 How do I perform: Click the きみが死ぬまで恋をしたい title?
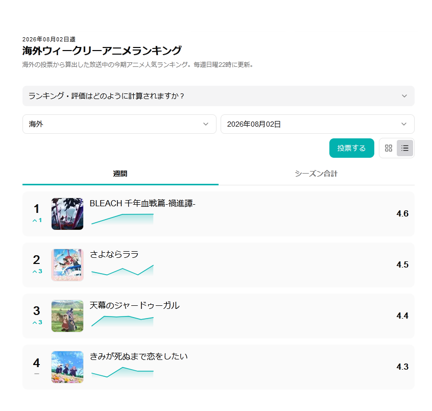pos(138,356)
